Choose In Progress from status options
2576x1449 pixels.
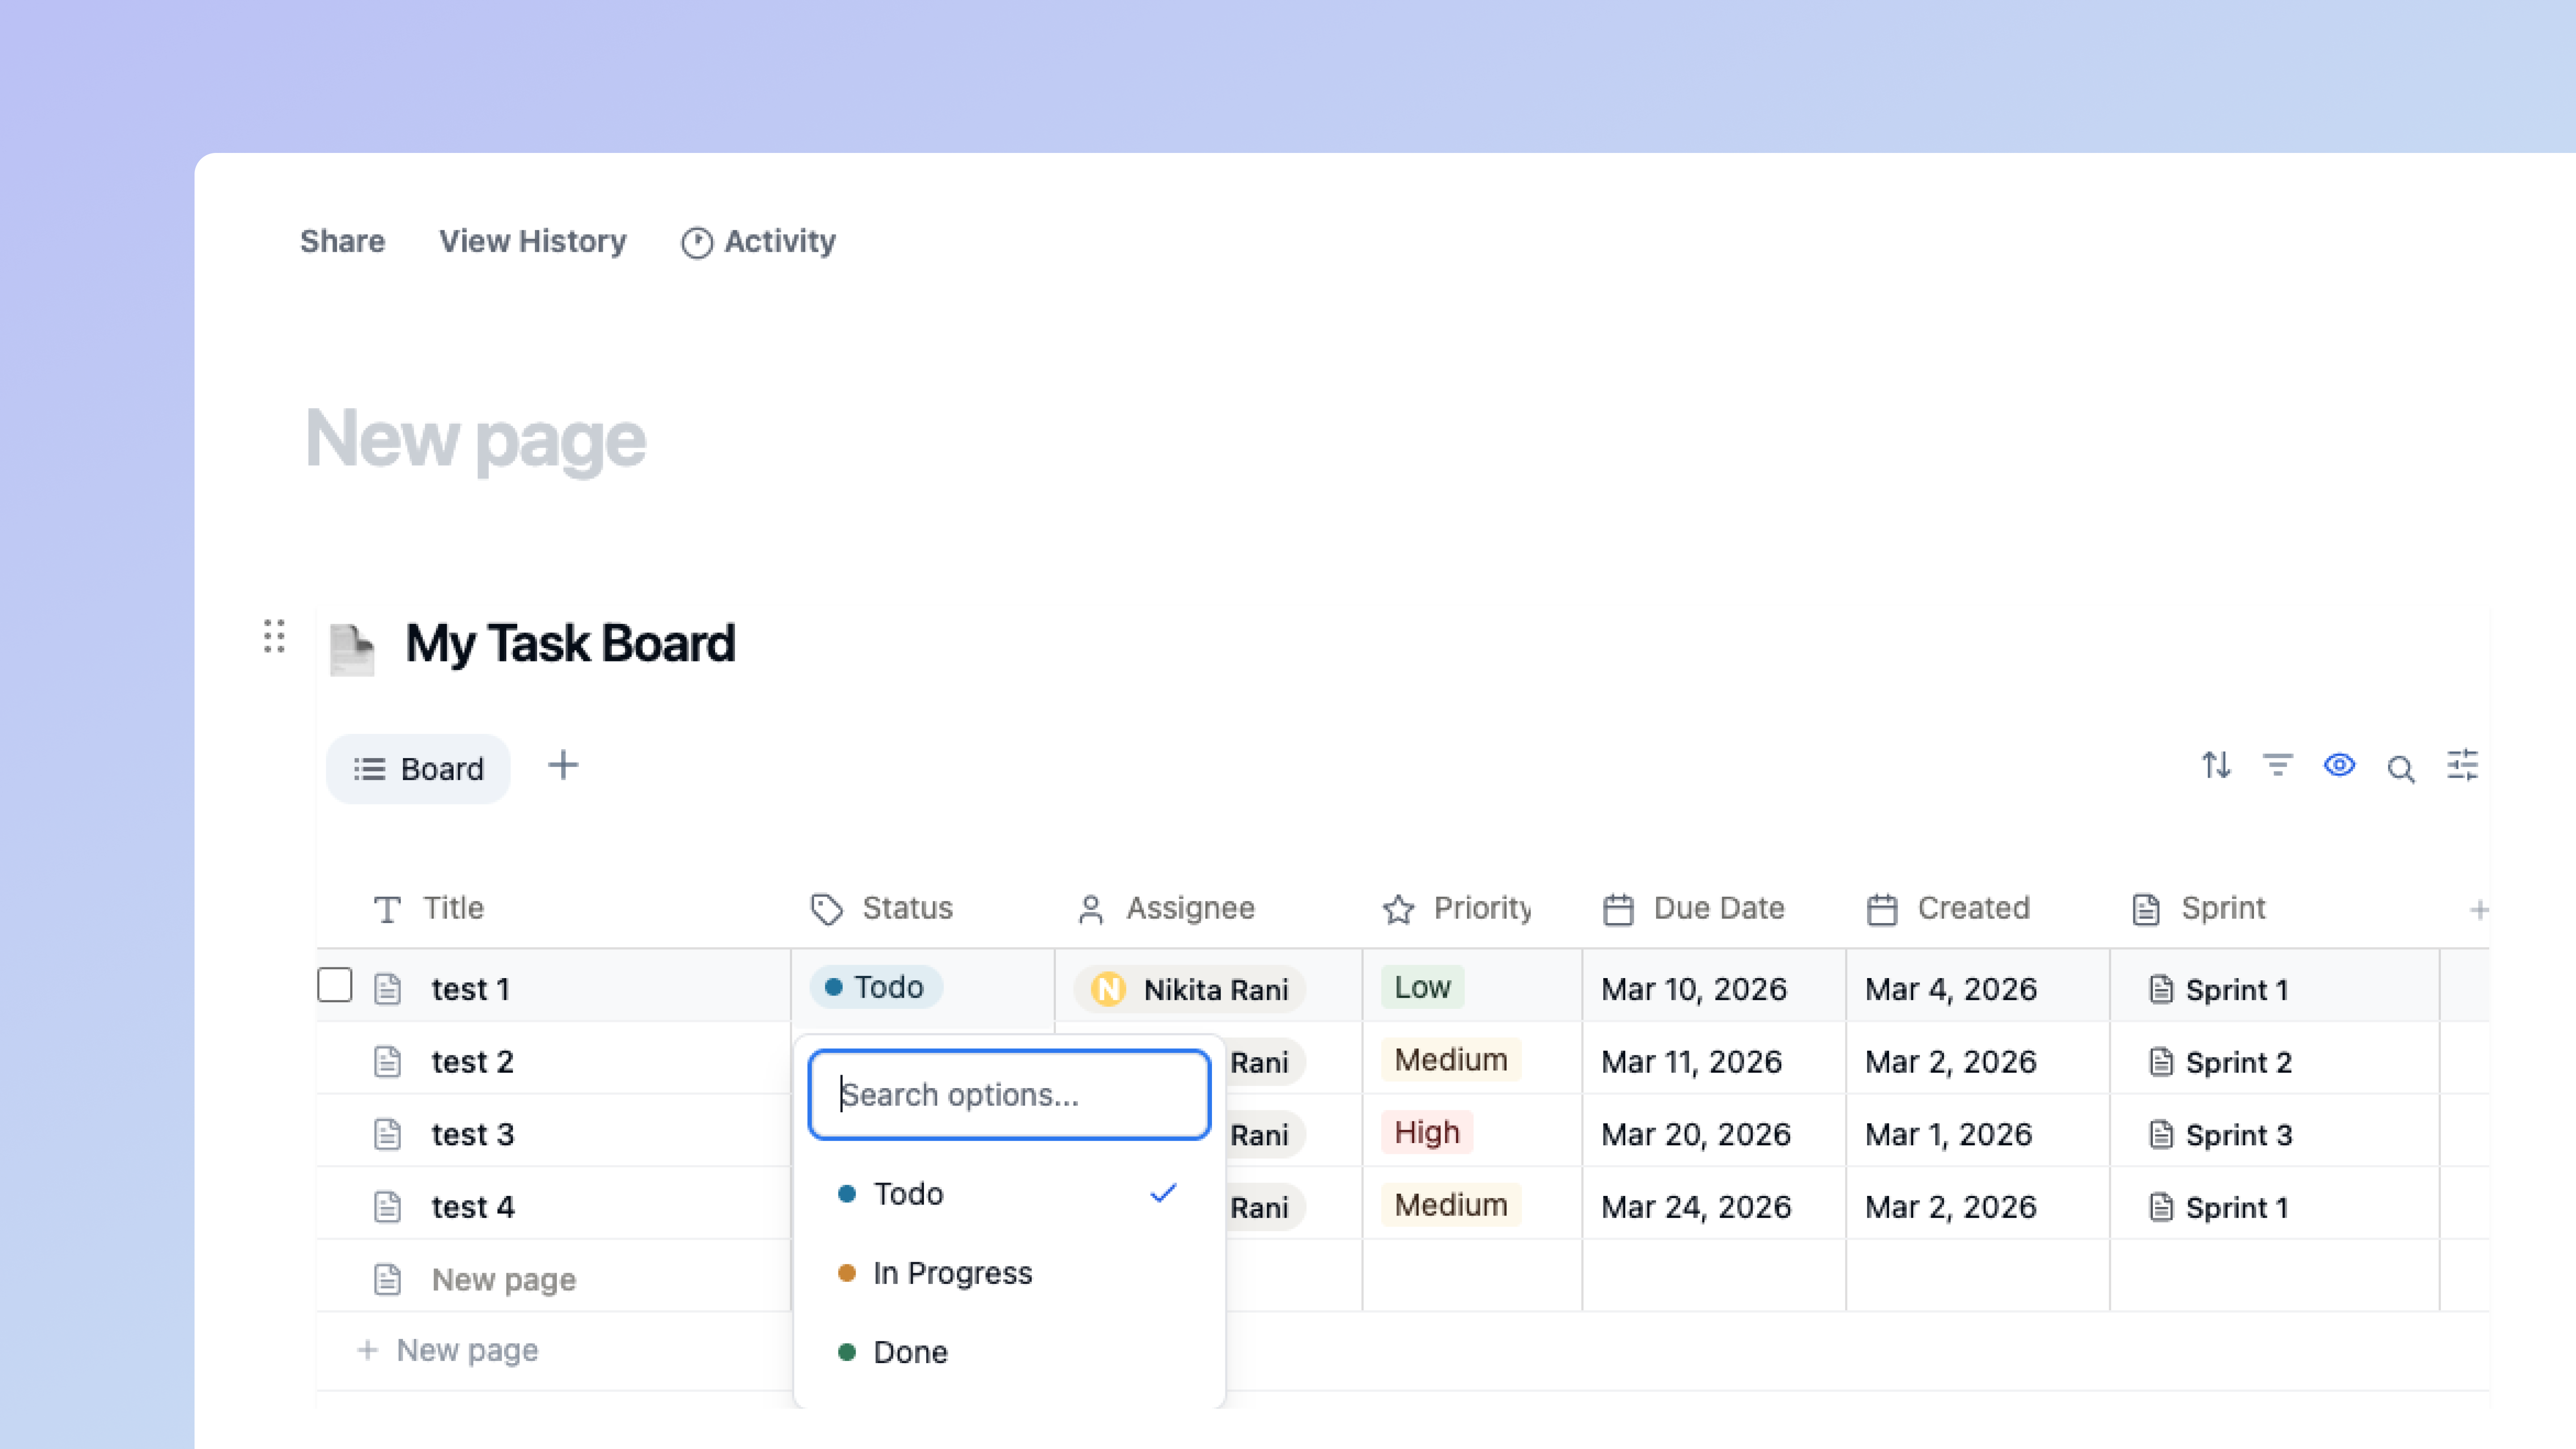click(x=952, y=1273)
